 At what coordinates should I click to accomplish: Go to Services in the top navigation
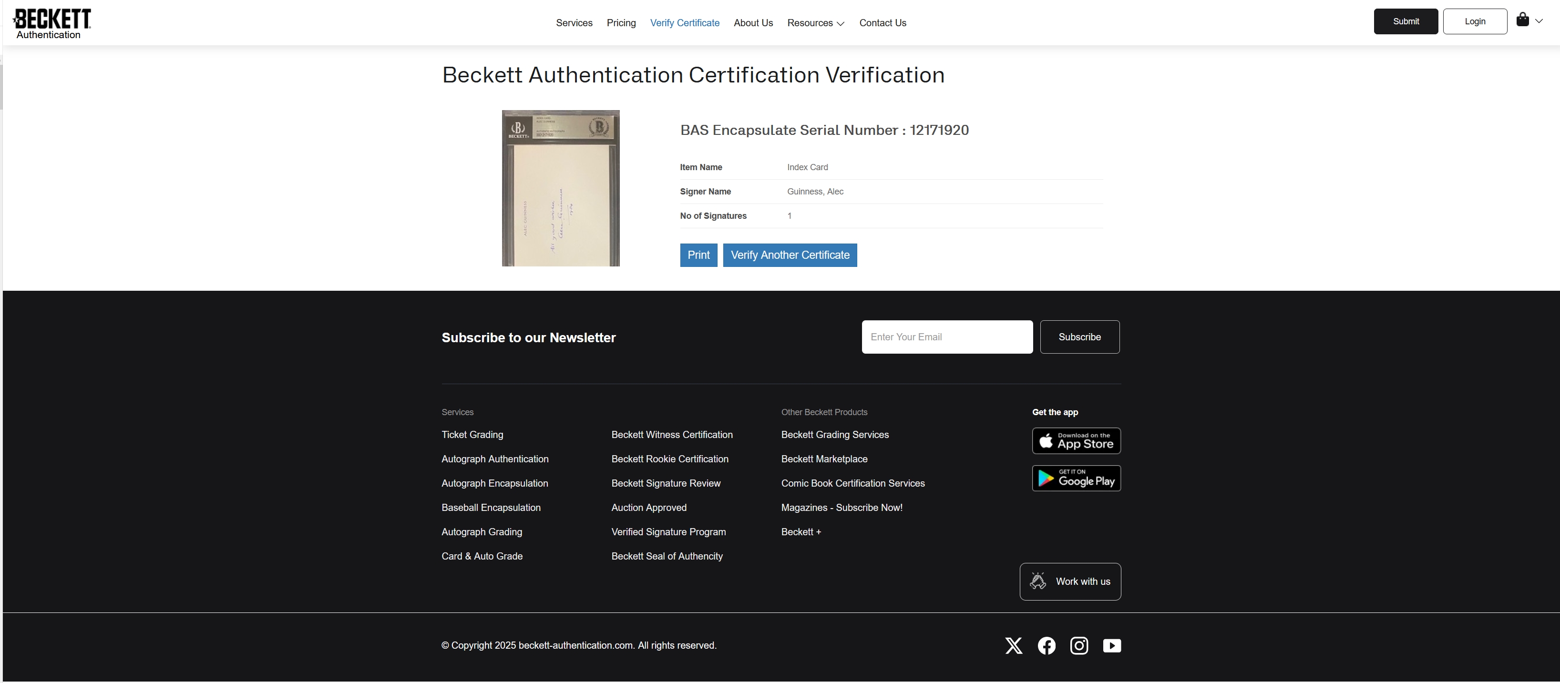click(x=574, y=23)
